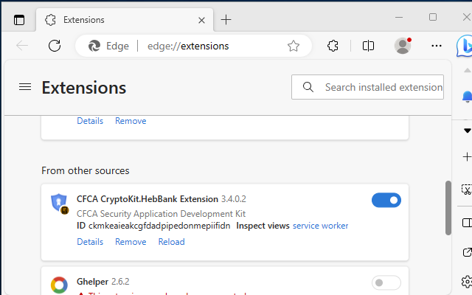Open the user profile avatar
472x295 pixels.
pyautogui.click(x=403, y=46)
